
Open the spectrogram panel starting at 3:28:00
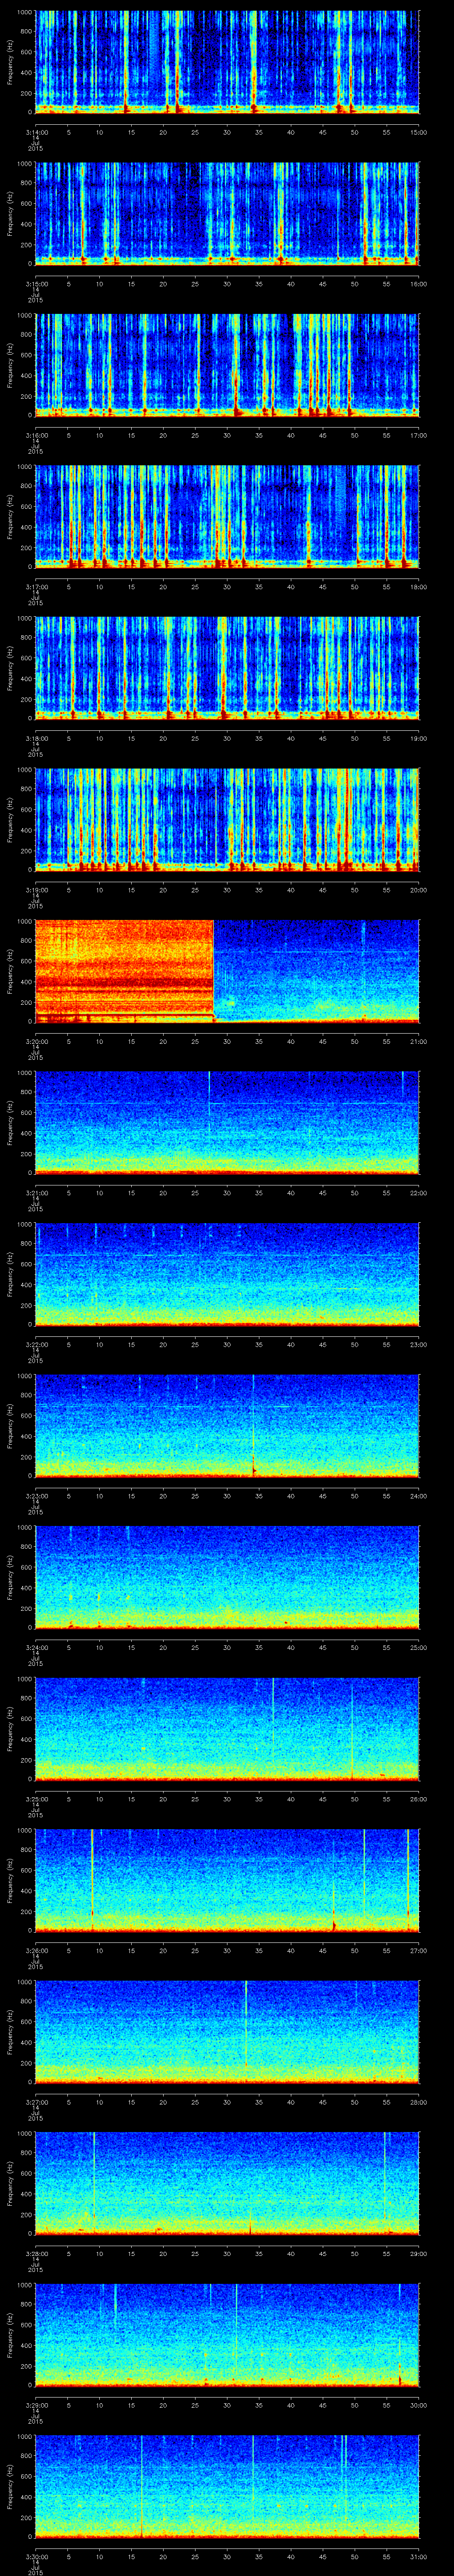(x=227, y=2183)
